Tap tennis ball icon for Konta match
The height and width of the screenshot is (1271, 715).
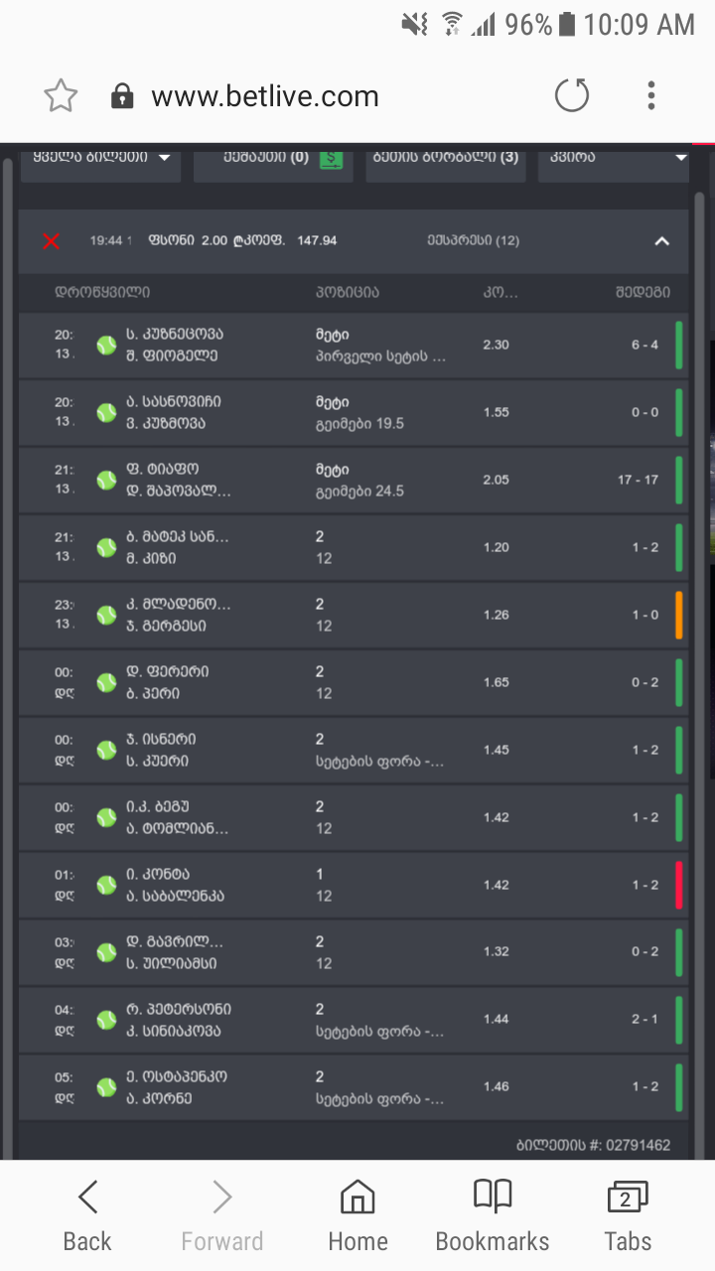pyautogui.click(x=106, y=885)
